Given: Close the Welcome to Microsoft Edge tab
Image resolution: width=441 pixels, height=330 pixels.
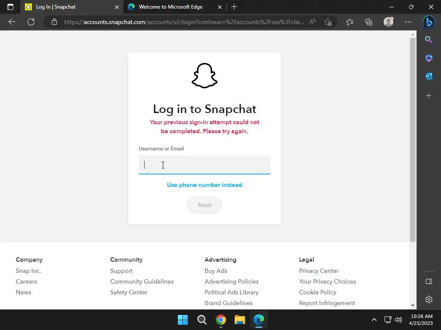Looking at the screenshot, I should tap(220, 7).
